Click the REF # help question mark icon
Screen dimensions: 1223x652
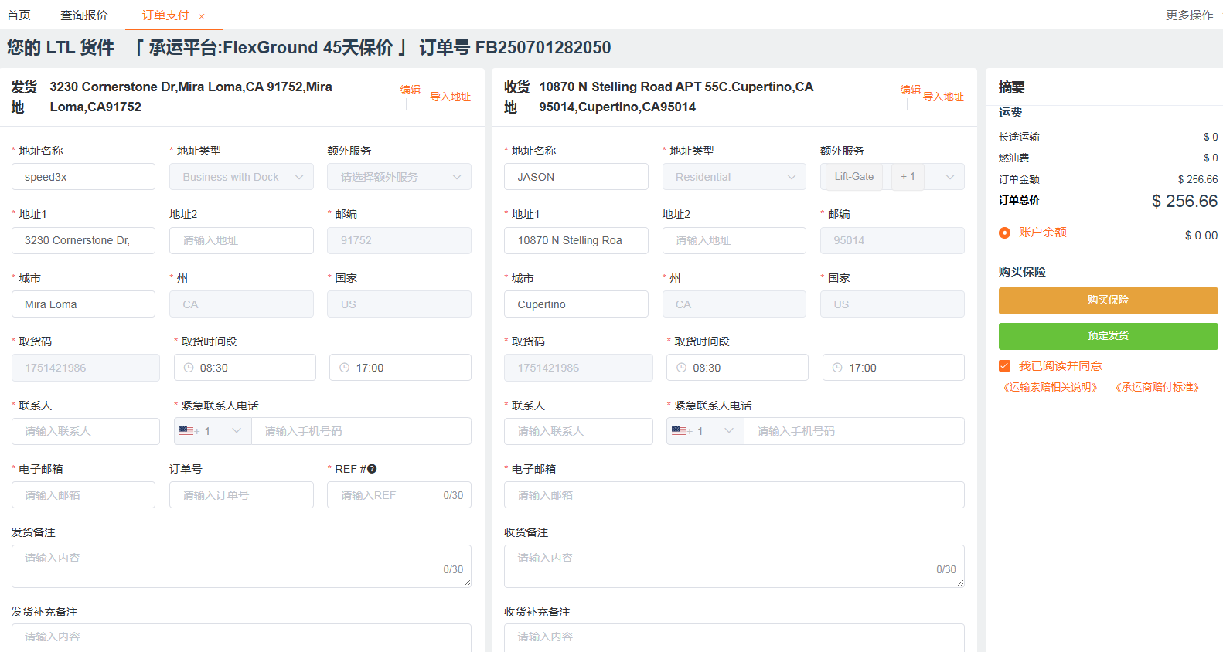(x=372, y=469)
